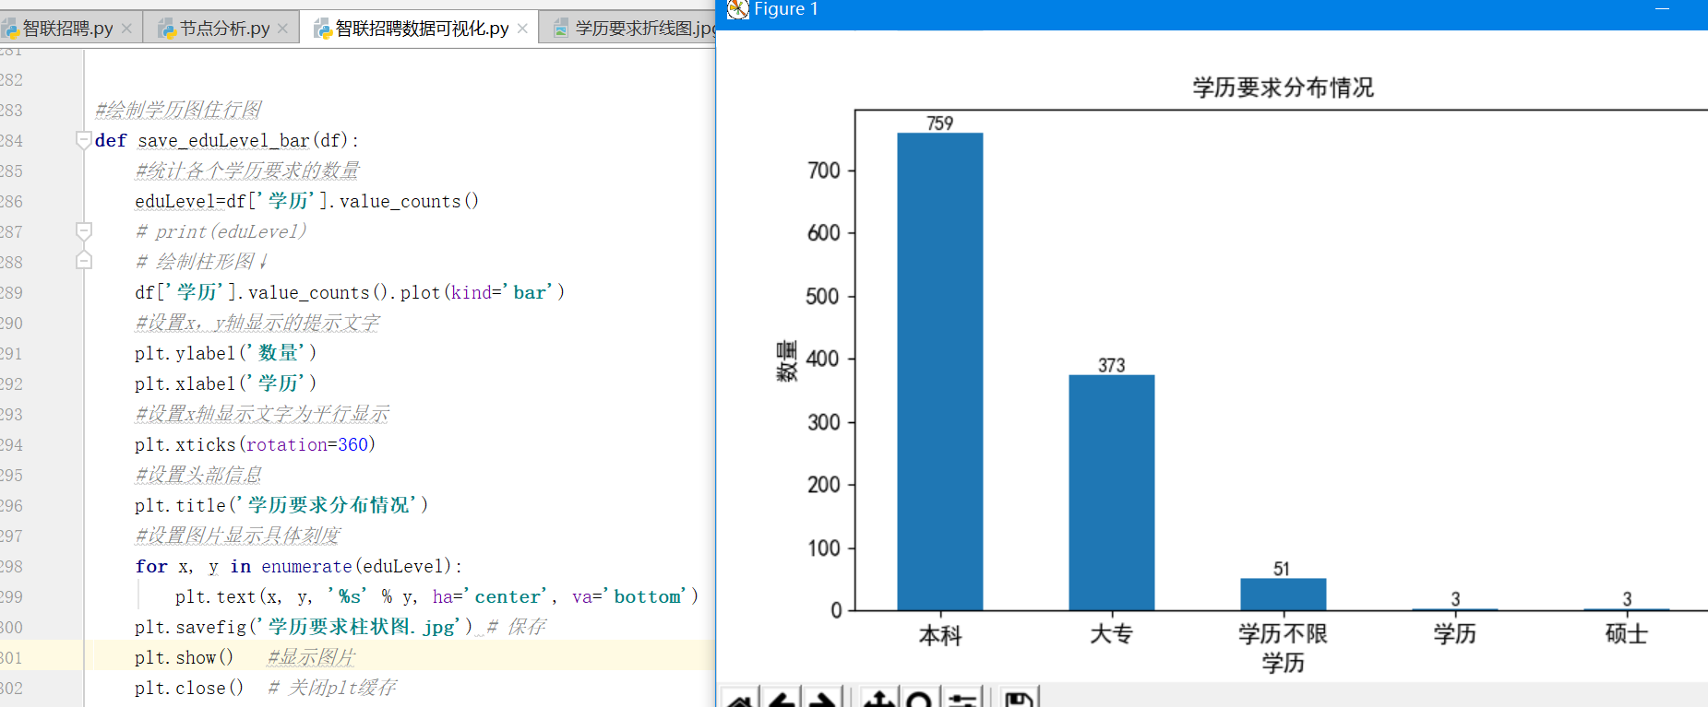The height and width of the screenshot is (707, 1708).
Task: Click the plt.xticks(rotation=360) line
Action: coord(256,444)
